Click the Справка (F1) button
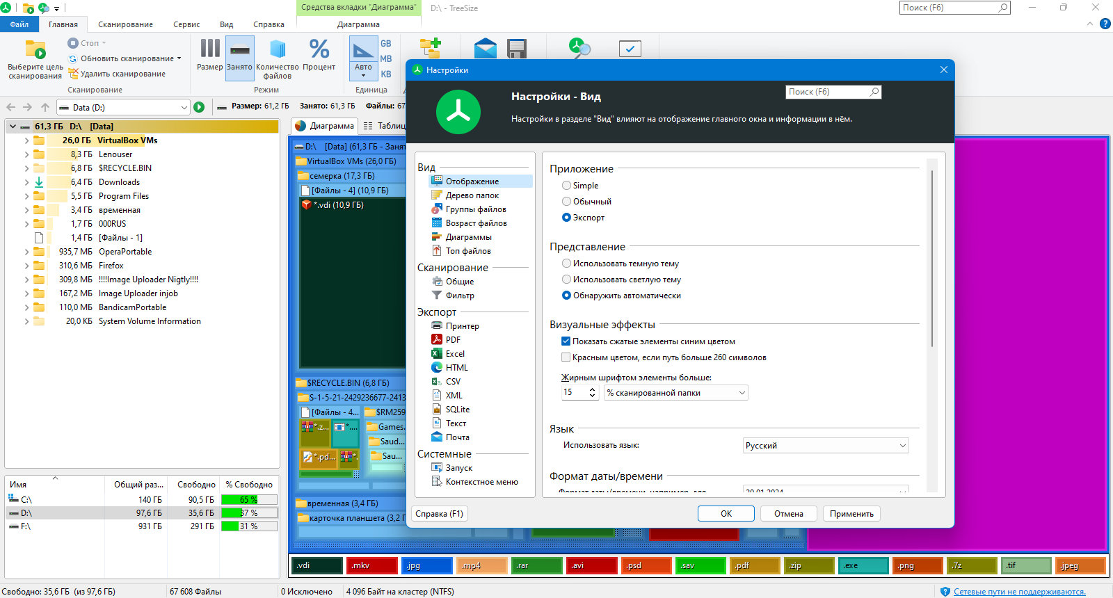Screen dimensions: 1113x598 coord(440,514)
